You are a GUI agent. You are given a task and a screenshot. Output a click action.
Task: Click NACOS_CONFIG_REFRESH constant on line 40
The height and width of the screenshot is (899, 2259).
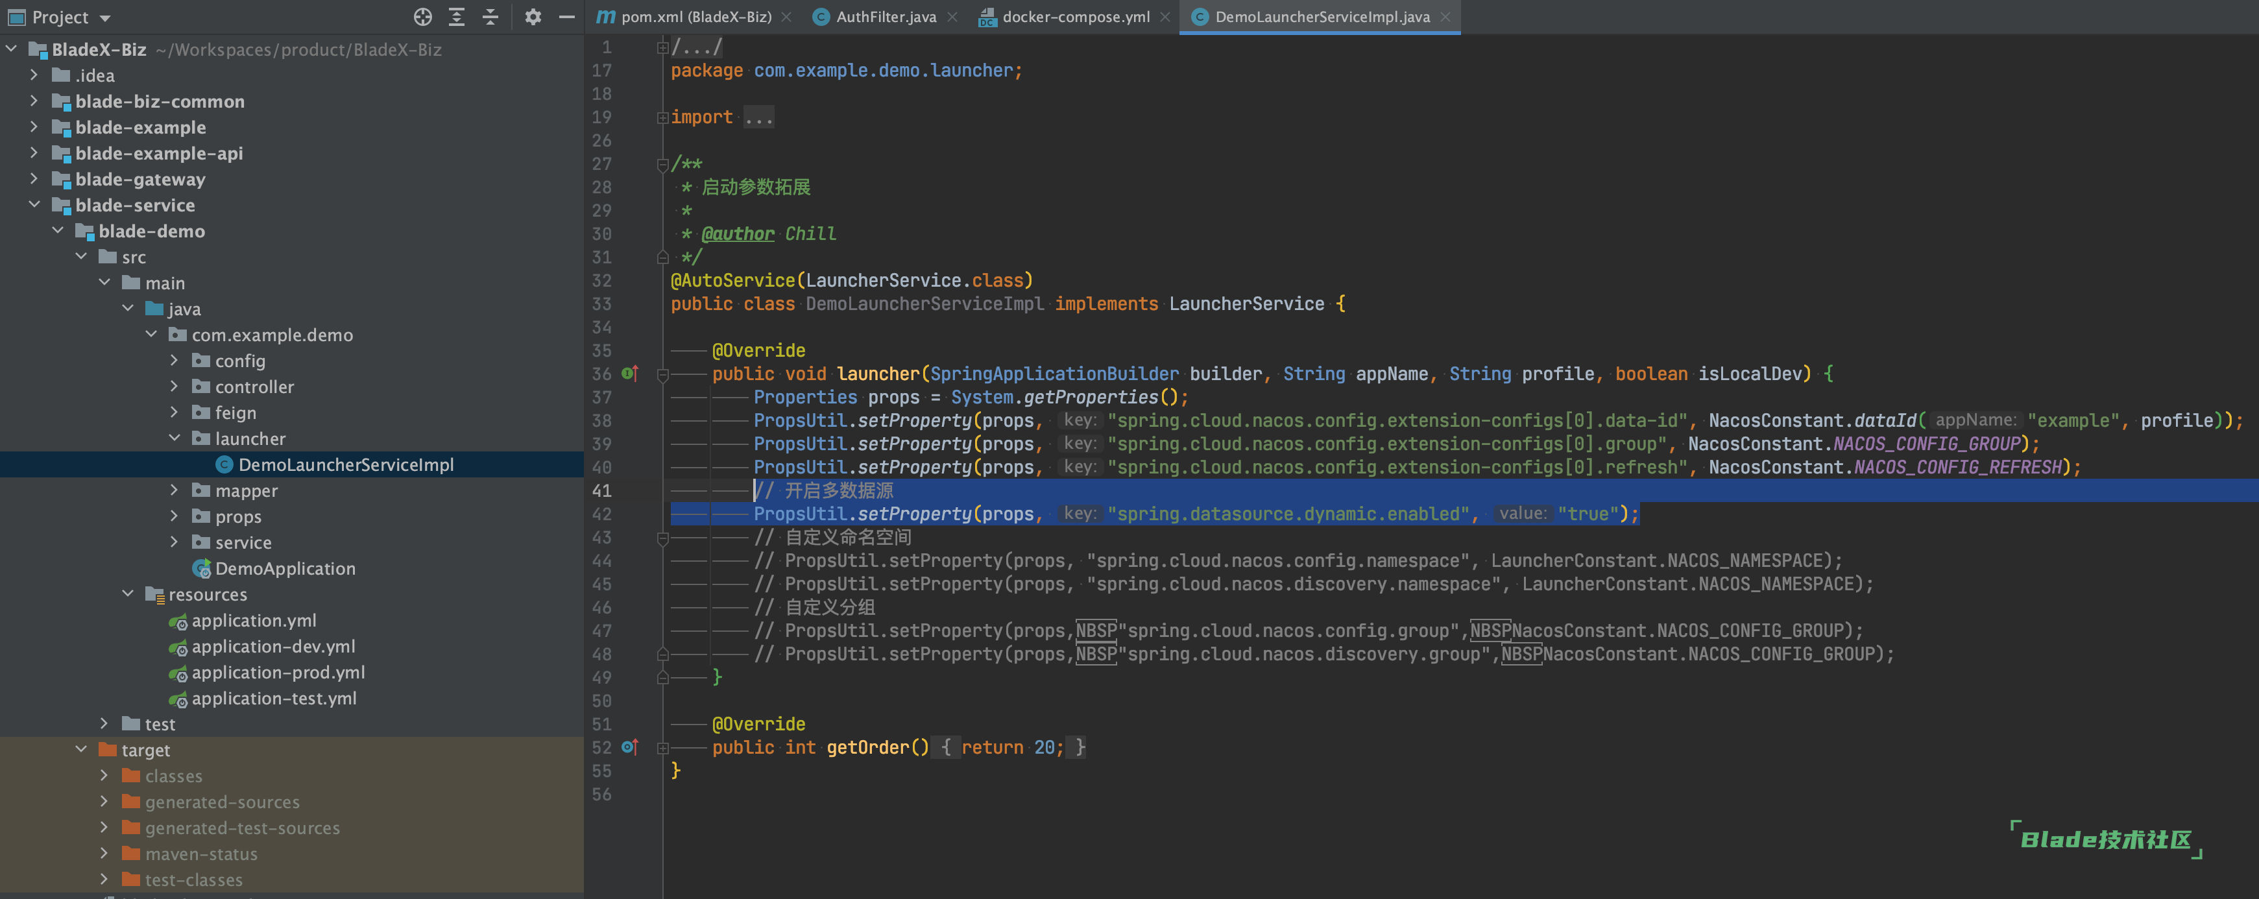1957,468
